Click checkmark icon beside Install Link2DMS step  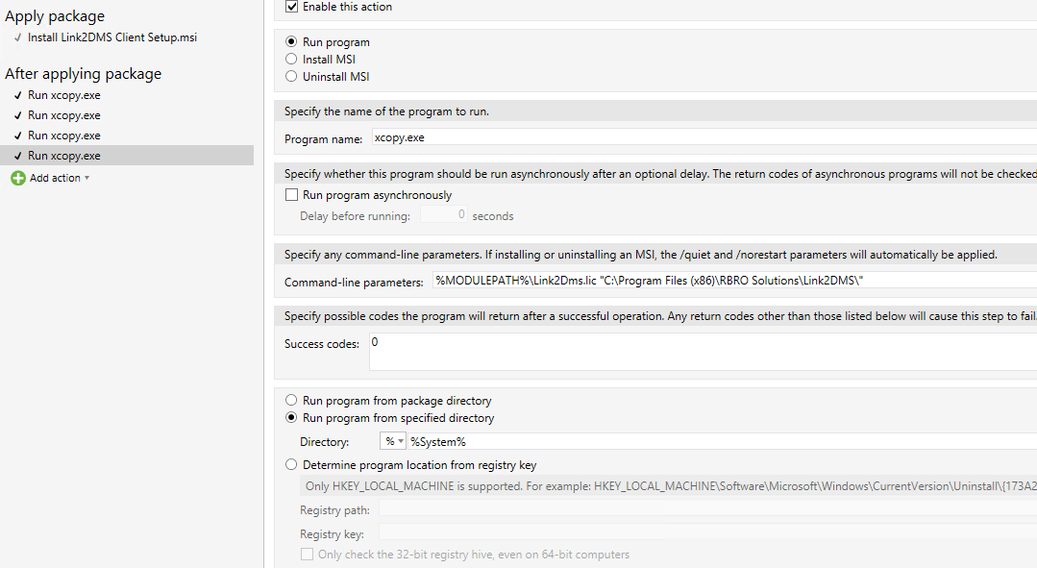18,37
